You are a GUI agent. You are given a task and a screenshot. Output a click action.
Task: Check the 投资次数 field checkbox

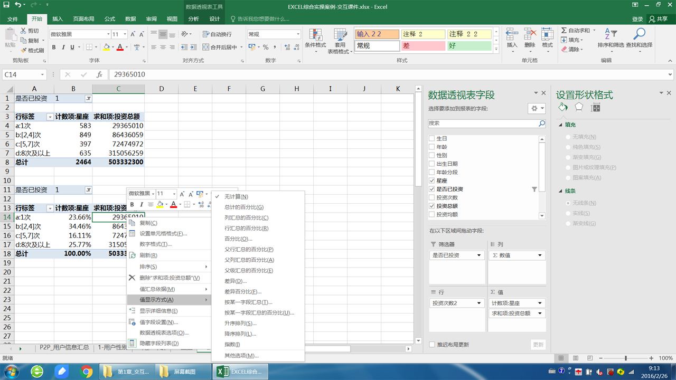[432, 197]
